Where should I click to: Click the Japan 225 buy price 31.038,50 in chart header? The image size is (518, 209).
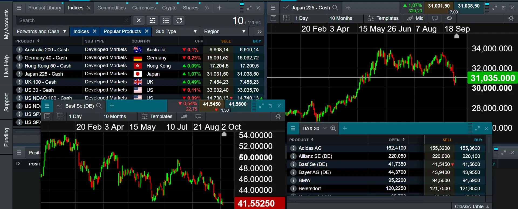(469, 6)
